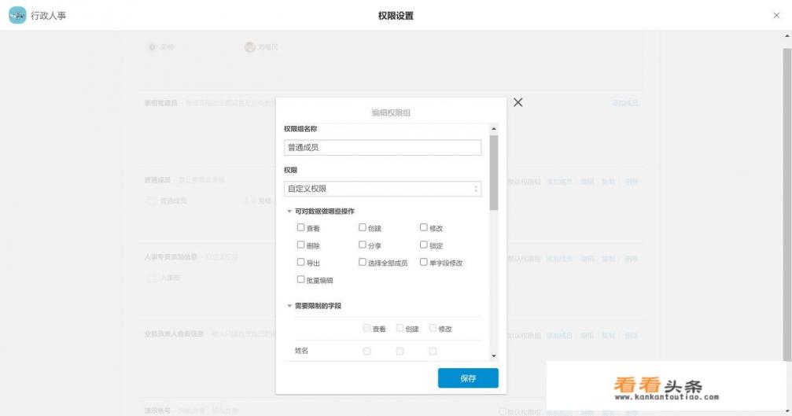Enable the 批量编辑 checkbox
The image size is (792, 416).
tap(300, 279)
